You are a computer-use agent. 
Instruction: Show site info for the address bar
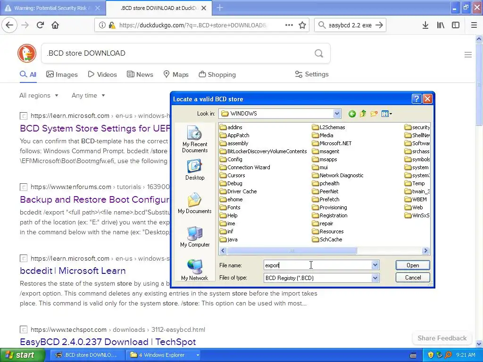[102, 25]
